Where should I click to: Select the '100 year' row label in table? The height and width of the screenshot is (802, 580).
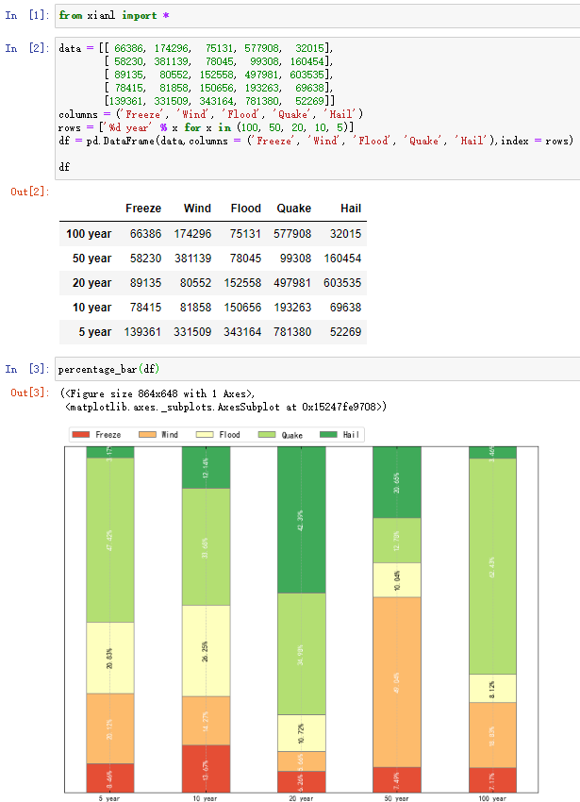[x=89, y=234]
